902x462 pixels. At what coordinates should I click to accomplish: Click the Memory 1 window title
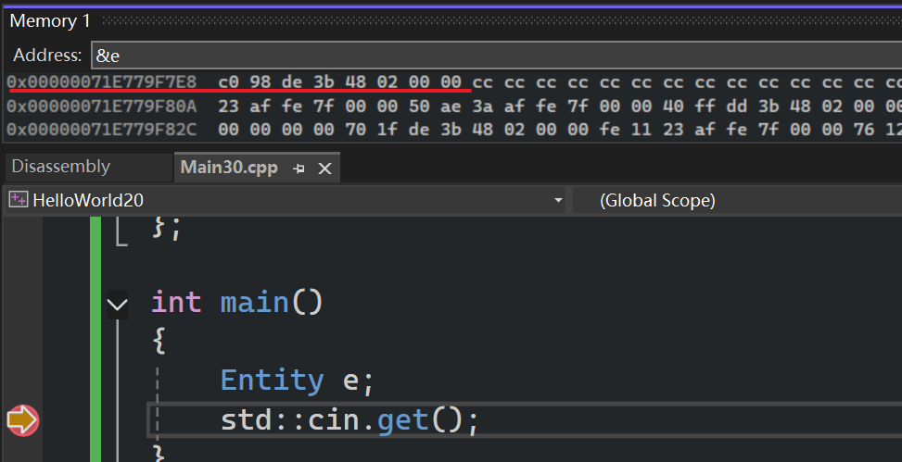pos(43,20)
